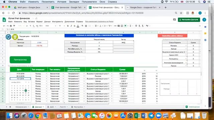Click the insert link icon
The width and height of the screenshot is (214, 120).
115,26
